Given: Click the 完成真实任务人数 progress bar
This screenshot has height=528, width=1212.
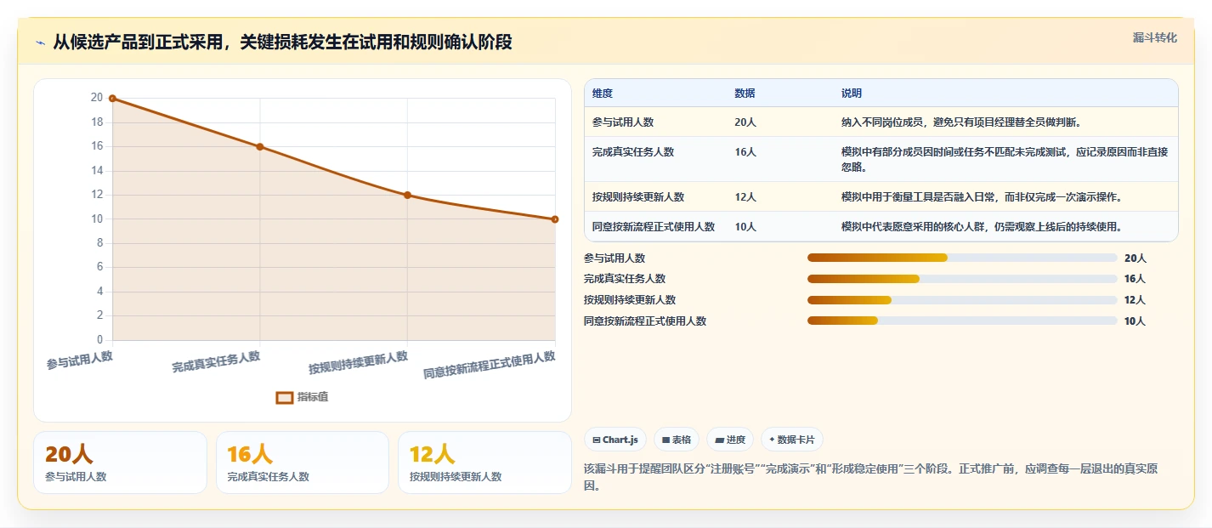Looking at the screenshot, I should tap(962, 279).
